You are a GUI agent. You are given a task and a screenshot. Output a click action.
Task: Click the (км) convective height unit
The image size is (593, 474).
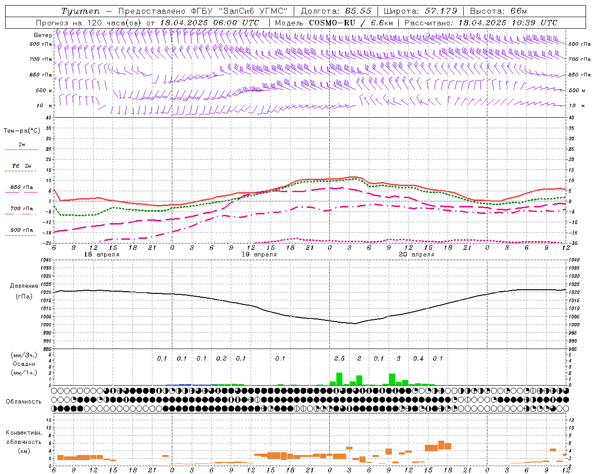tap(24, 451)
